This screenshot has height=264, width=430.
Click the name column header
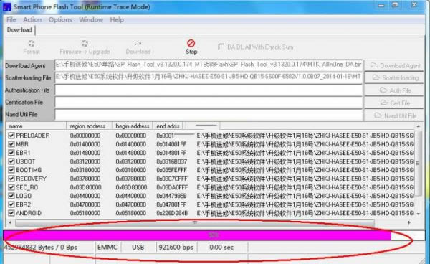click(x=37, y=126)
